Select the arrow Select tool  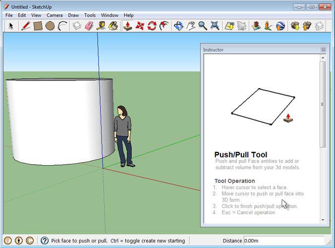[11, 25]
